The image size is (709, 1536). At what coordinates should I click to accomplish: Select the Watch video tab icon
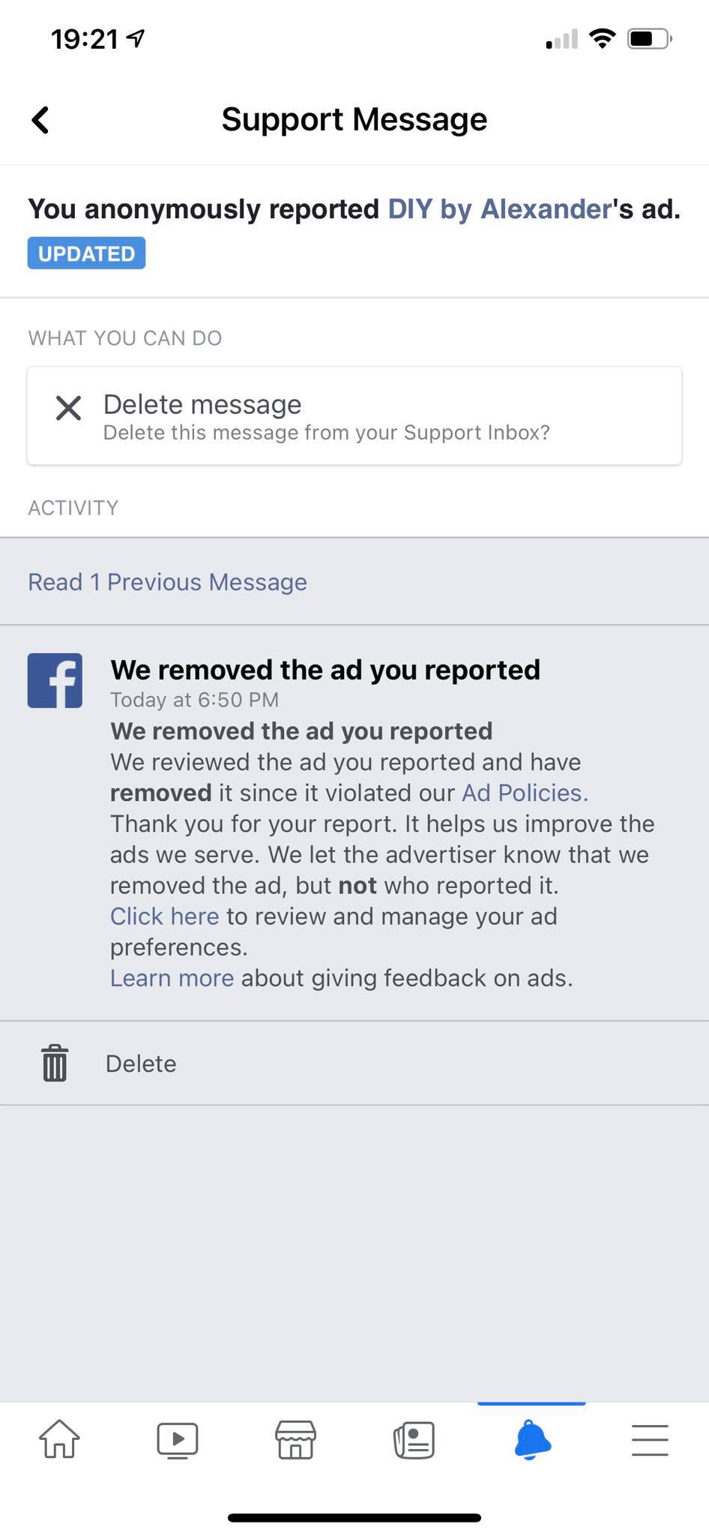[178, 1439]
